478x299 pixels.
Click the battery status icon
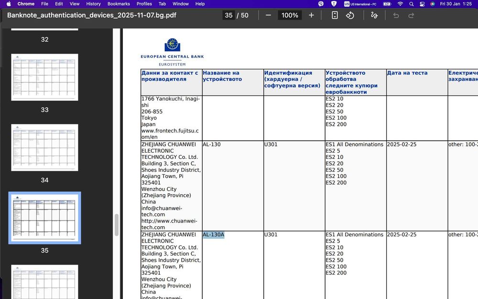tap(387, 4)
